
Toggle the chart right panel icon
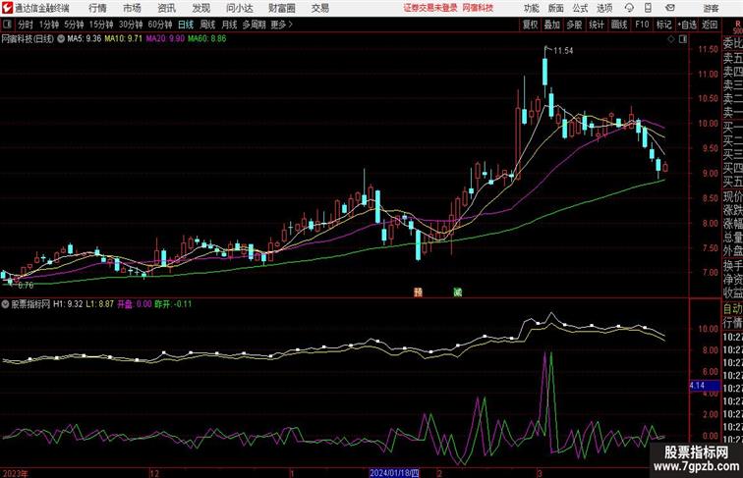683,39
